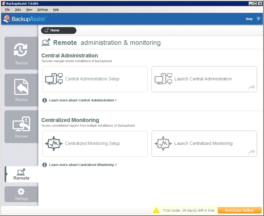Follow Learn more about Centralized Monitoring link

(83, 165)
